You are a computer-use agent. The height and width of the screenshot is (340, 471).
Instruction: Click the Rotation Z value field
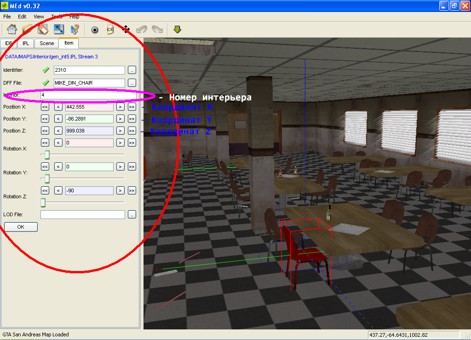[89, 191]
